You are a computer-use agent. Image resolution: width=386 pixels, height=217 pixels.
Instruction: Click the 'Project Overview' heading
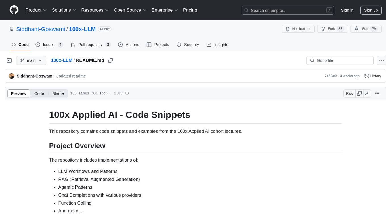tap(77, 146)
